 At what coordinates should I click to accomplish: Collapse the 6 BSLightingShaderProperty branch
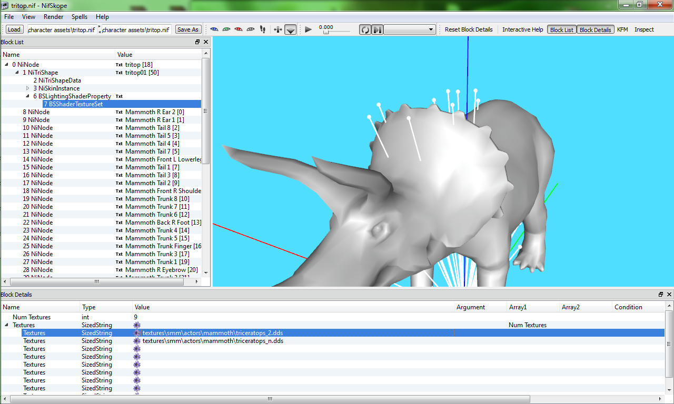28,96
